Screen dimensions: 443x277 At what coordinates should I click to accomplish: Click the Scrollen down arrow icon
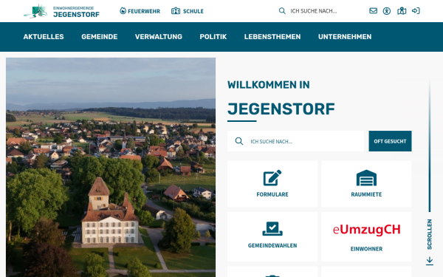pyautogui.click(x=430, y=261)
